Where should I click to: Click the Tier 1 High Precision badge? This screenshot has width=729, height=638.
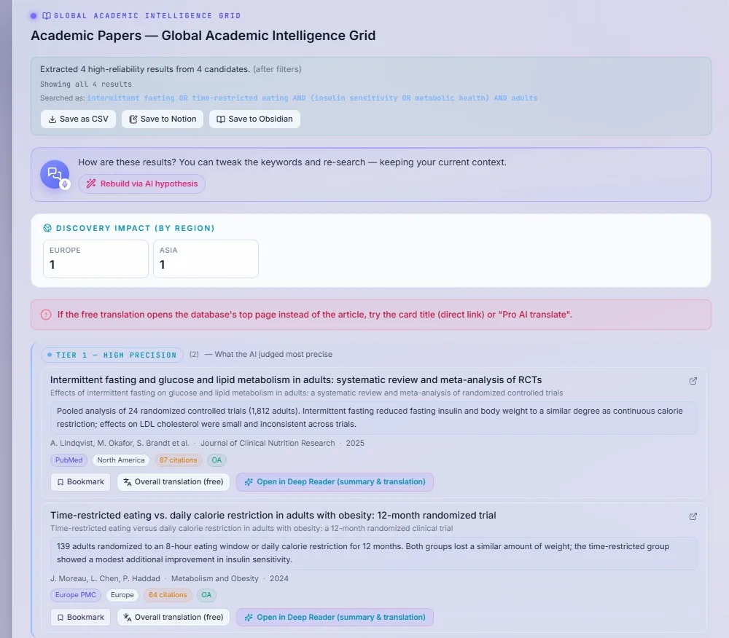tap(112, 355)
